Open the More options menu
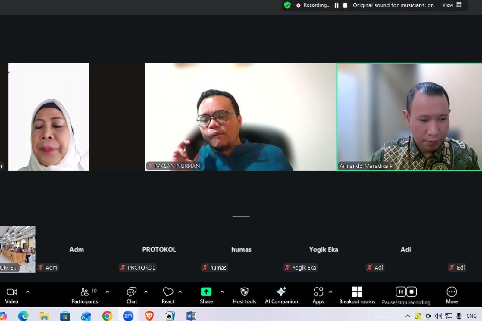 tap(452, 295)
